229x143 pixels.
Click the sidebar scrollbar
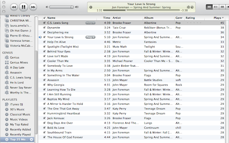(x=36, y=92)
